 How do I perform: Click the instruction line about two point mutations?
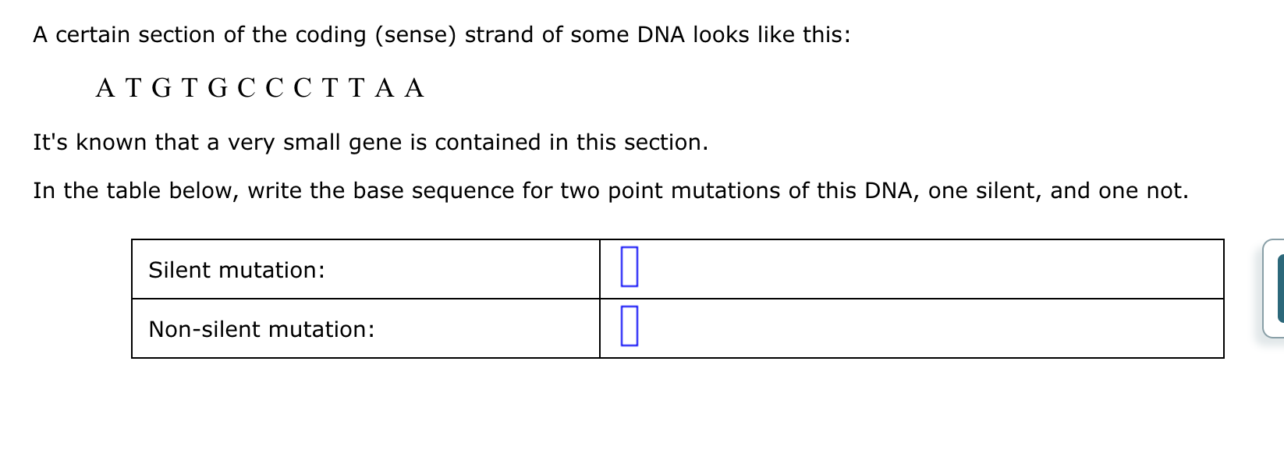coord(611,190)
